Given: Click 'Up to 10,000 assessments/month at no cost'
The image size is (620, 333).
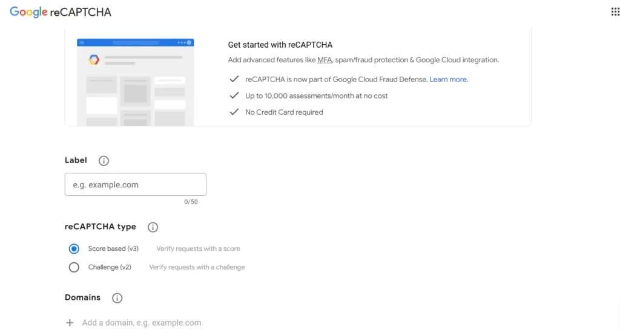Looking at the screenshot, I should [316, 96].
